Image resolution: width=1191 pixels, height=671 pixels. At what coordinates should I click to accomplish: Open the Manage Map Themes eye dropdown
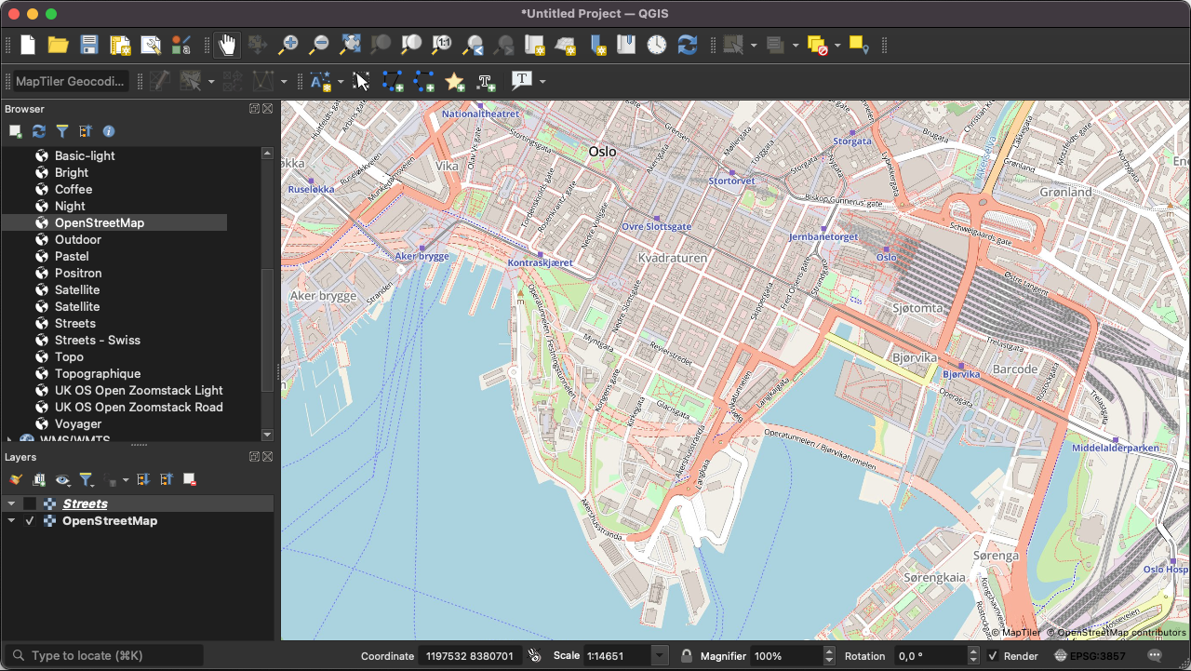pos(63,480)
